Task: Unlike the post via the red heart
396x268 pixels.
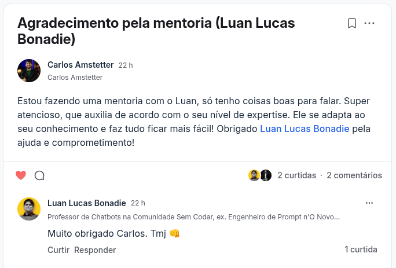Action: [21, 175]
